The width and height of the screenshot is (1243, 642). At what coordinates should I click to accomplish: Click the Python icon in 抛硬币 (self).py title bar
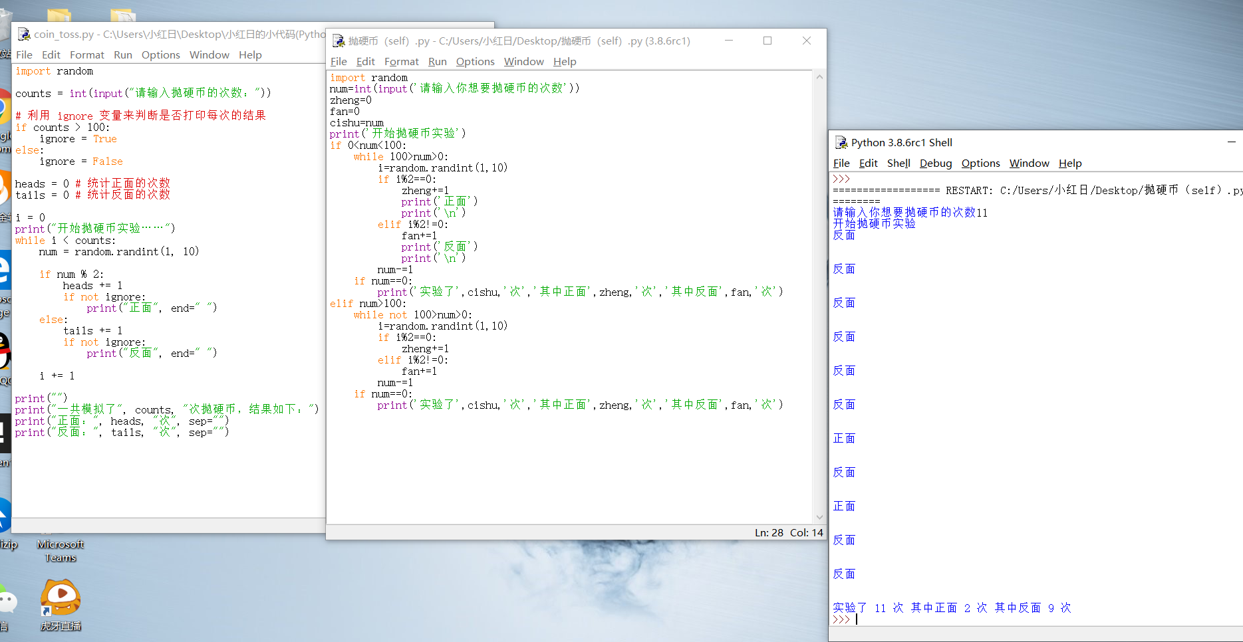pyautogui.click(x=339, y=41)
